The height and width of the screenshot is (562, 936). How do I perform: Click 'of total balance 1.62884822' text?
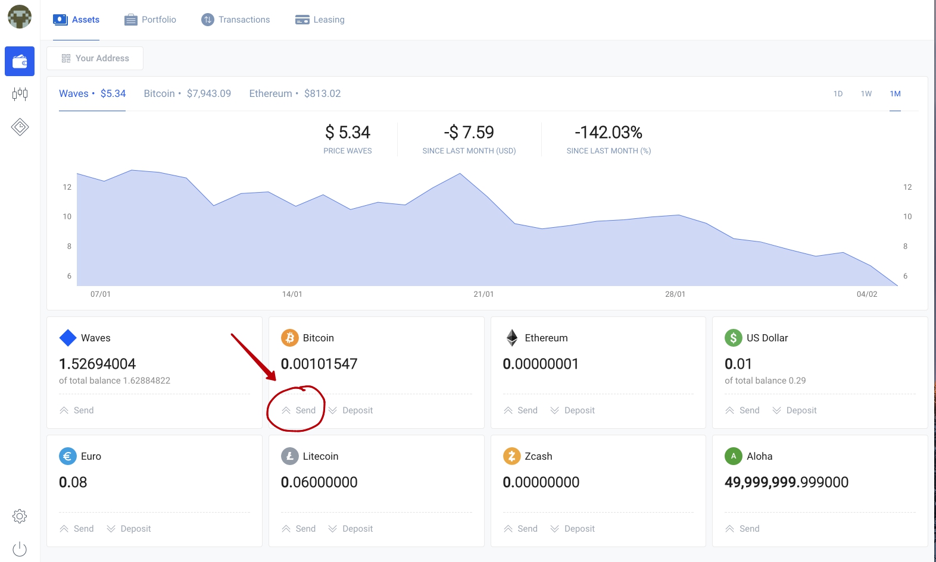pos(115,381)
